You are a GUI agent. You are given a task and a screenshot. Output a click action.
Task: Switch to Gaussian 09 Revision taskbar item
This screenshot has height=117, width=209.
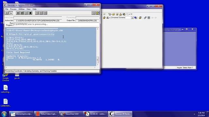tap(120, 114)
